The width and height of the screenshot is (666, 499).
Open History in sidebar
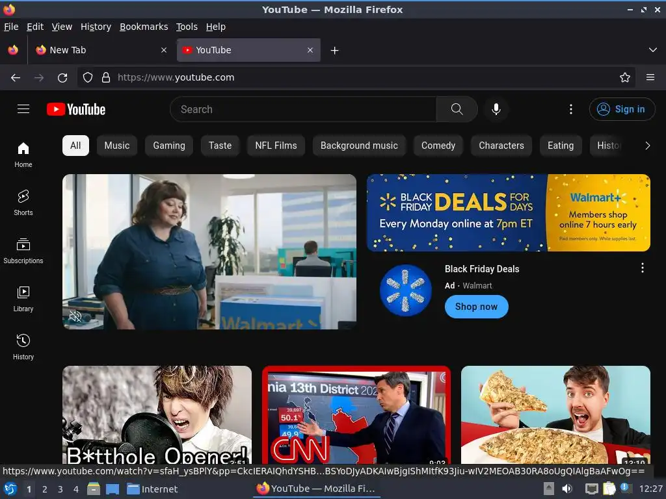(23, 347)
